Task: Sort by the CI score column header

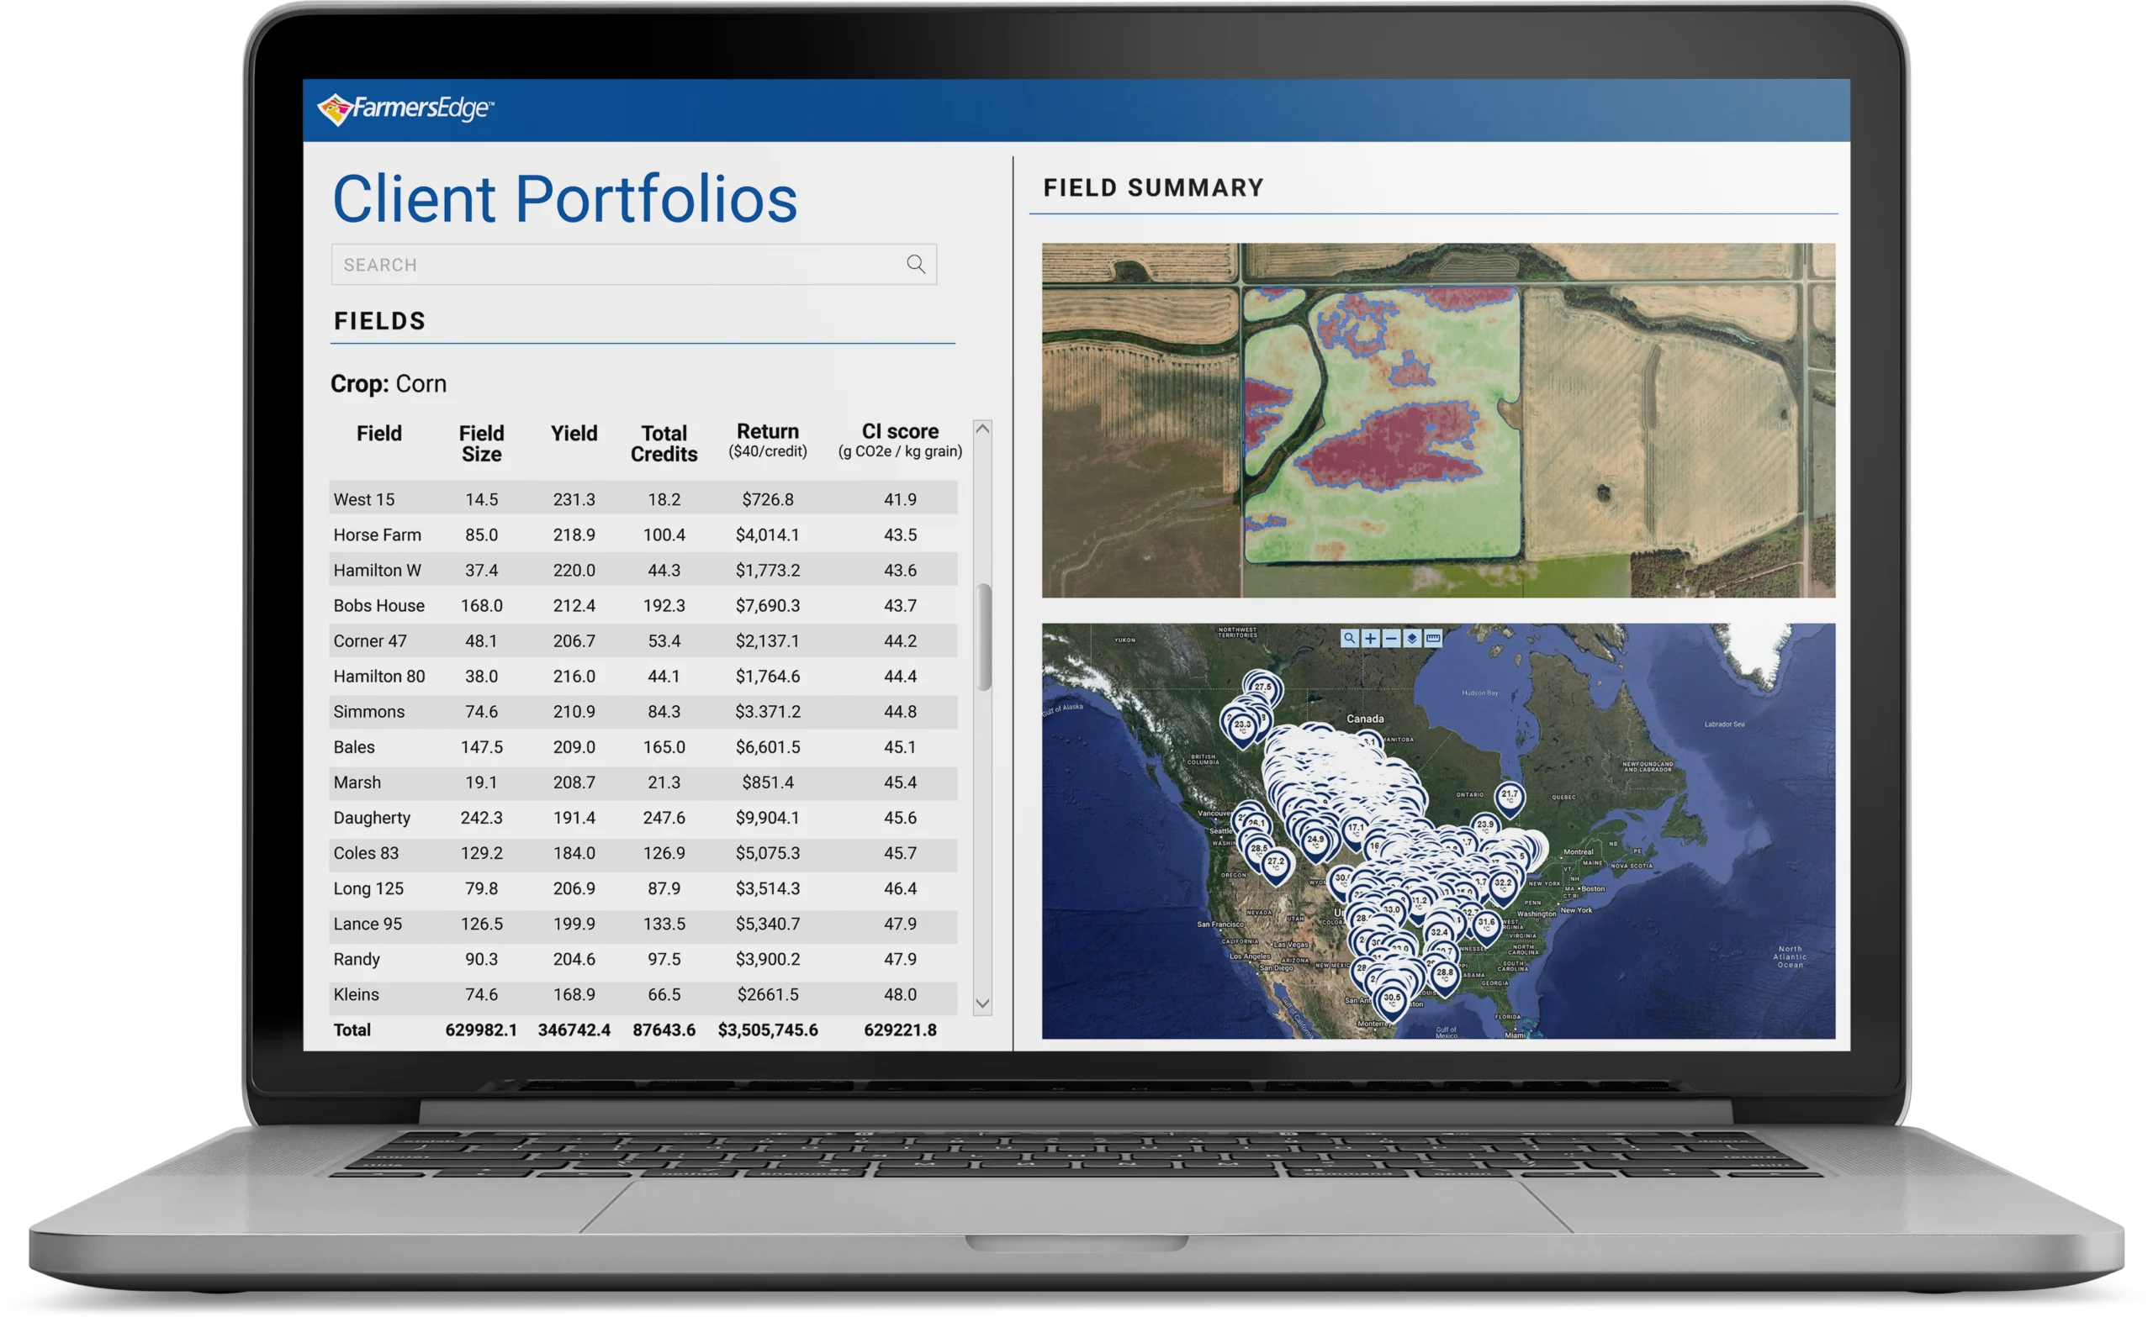Action: click(900, 440)
